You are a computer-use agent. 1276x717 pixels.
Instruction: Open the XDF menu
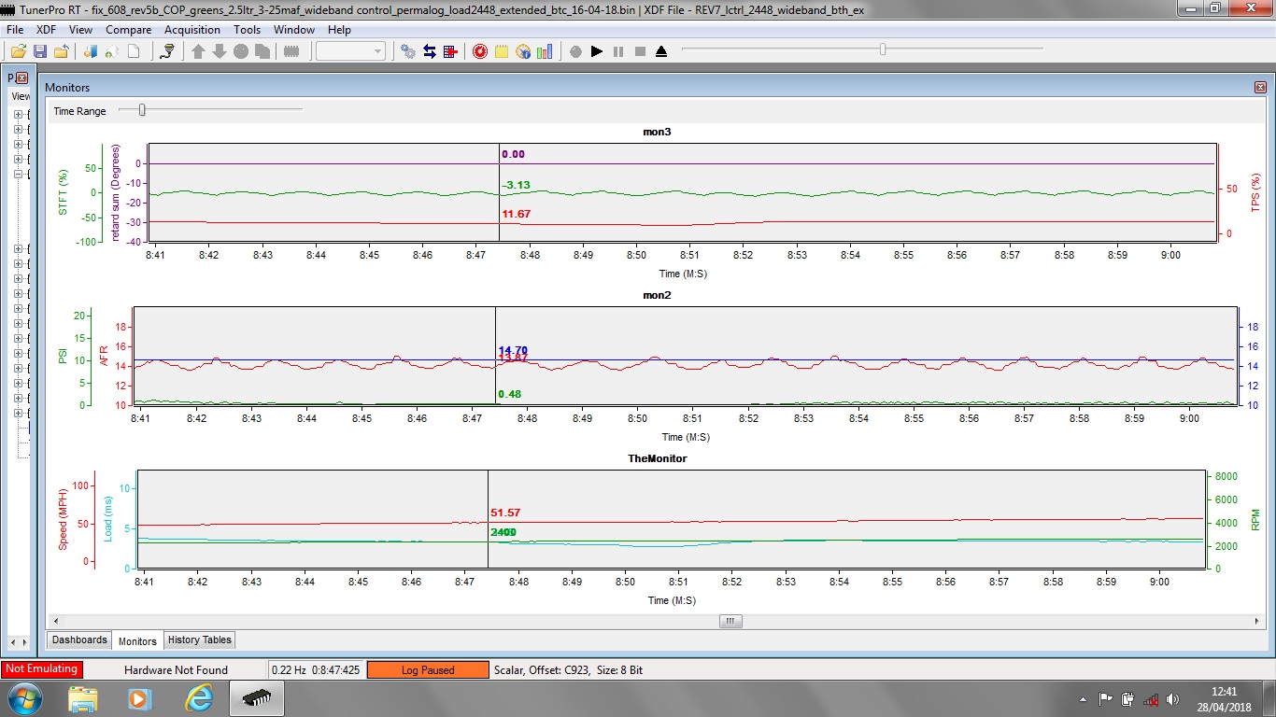46,30
